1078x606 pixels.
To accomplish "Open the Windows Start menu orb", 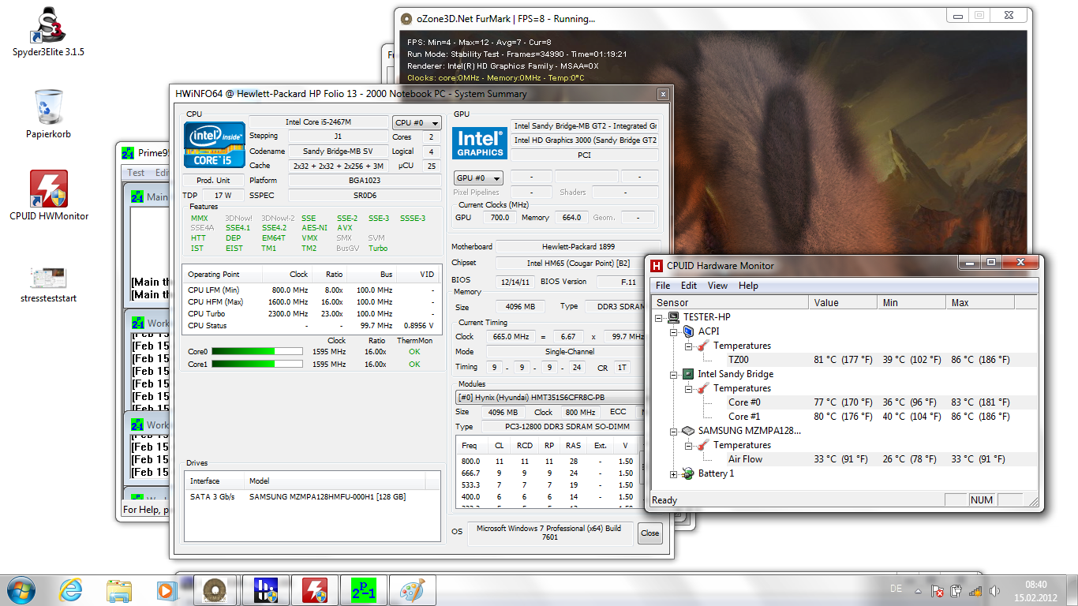I will point(21,589).
